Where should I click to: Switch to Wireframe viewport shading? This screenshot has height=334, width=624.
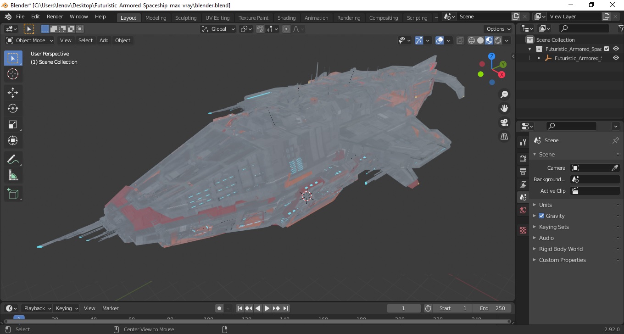tap(472, 40)
